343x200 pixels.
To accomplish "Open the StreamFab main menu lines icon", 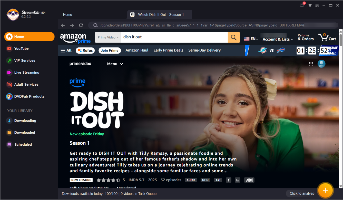I will point(317,5).
